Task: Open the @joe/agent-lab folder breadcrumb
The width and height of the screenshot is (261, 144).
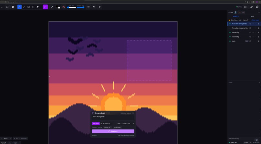Action: (x=235, y=20)
